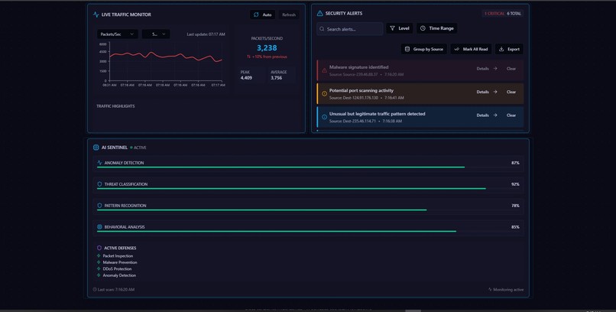Click 'Monitoring active' text

click(508, 290)
